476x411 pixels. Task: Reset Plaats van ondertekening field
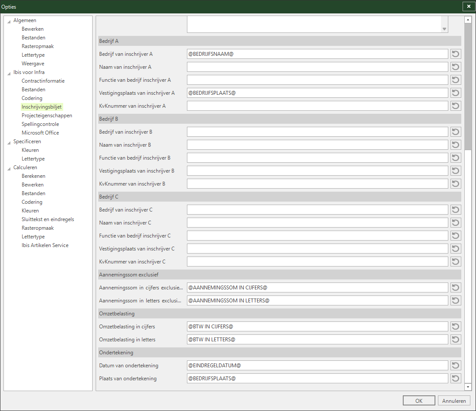tap(455, 379)
